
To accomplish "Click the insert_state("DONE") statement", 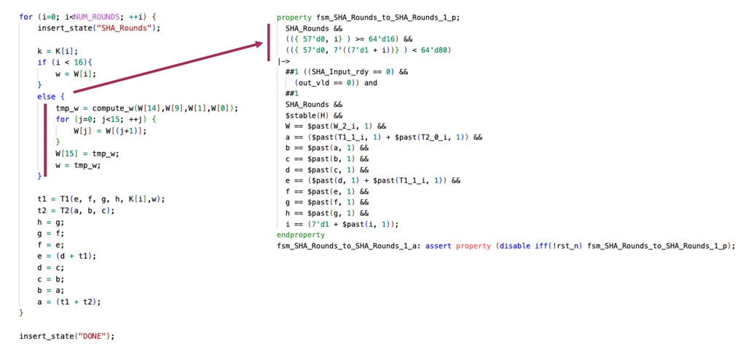I will (x=67, y=336).
